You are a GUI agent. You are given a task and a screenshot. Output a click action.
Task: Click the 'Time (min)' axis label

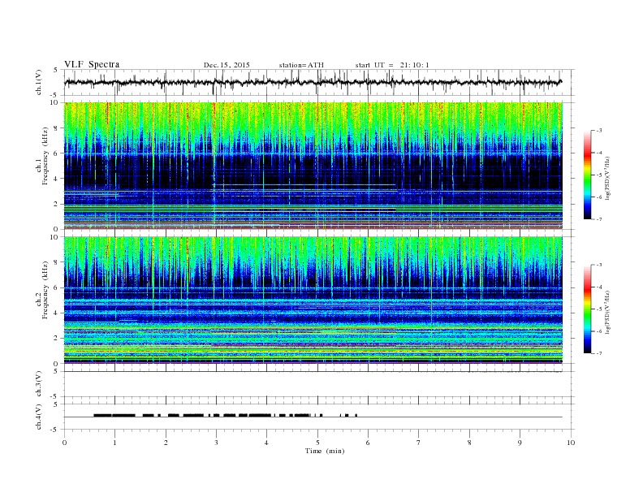325,451
